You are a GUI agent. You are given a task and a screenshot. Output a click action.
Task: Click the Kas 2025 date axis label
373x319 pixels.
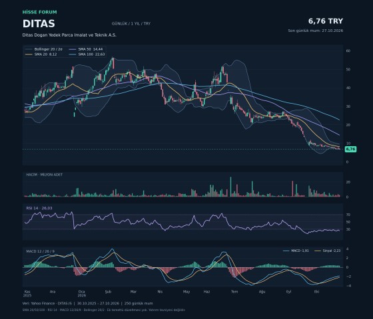(27, 294)
